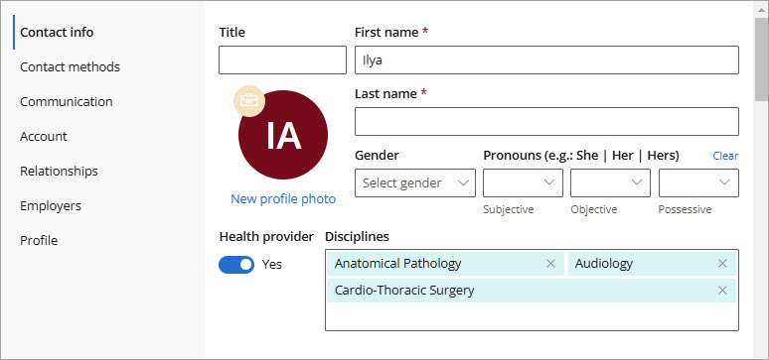
Task: Toggle the Health provider switch off
Action: (236, 265)
